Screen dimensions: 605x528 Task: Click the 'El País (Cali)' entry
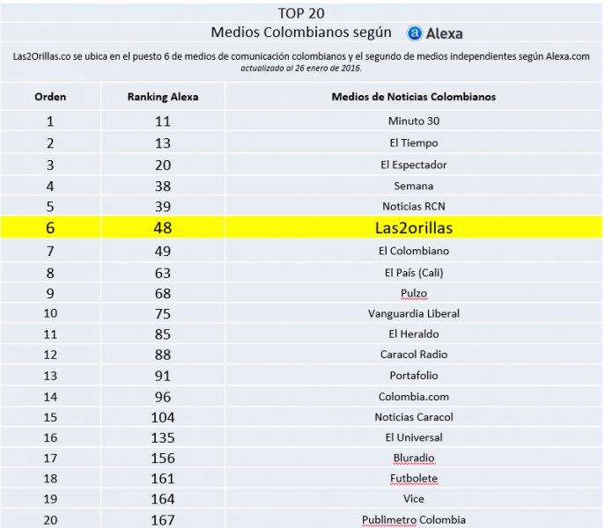point(413,272)
